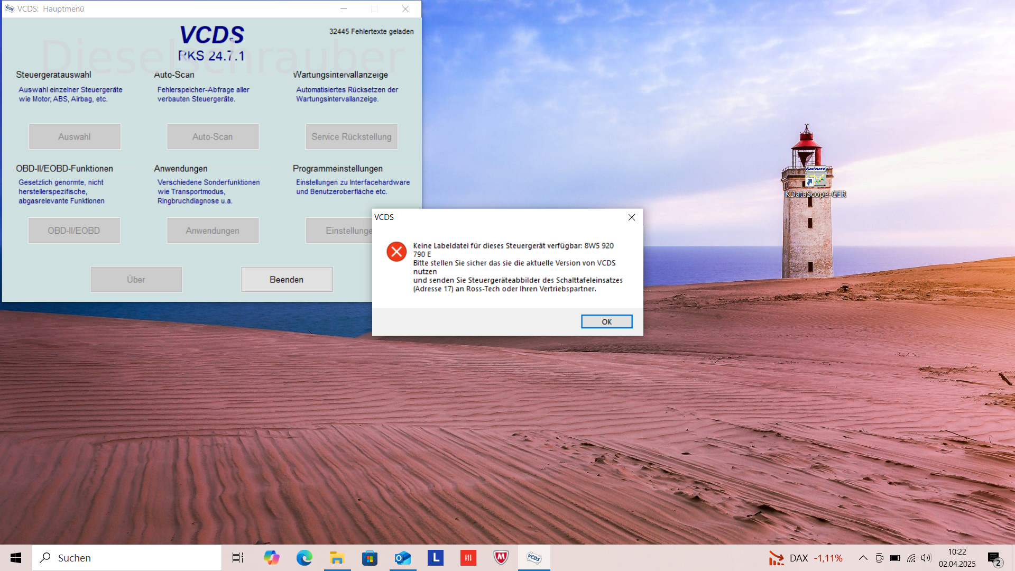Viewport: 1015px width, 571px height.
Task: Click the Wartungsintervallanzeige heading
Action: pos(340,75)
